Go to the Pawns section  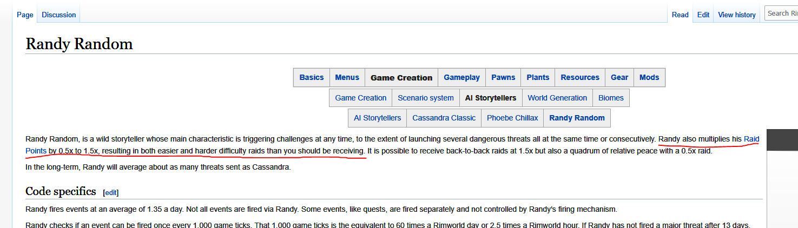pyautogui.click(x=503, y=77)
